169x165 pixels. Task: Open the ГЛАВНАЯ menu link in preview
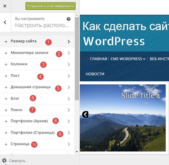98,59
